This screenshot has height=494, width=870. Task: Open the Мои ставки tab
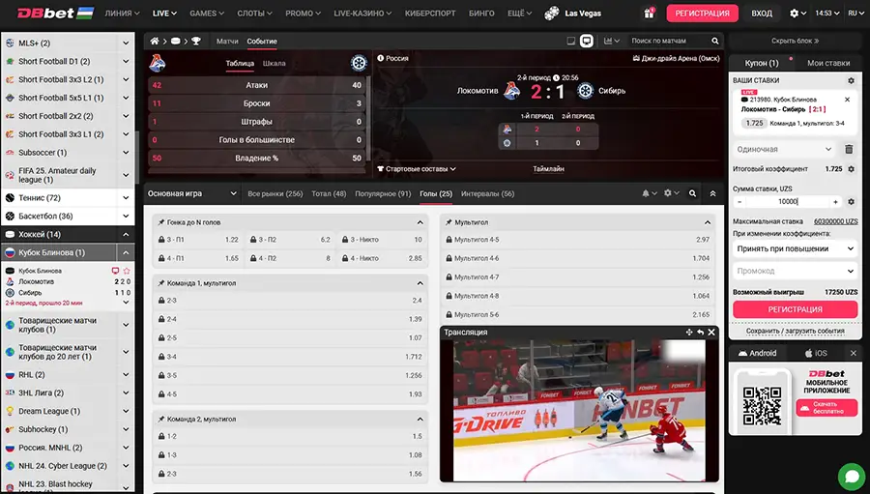828,63
